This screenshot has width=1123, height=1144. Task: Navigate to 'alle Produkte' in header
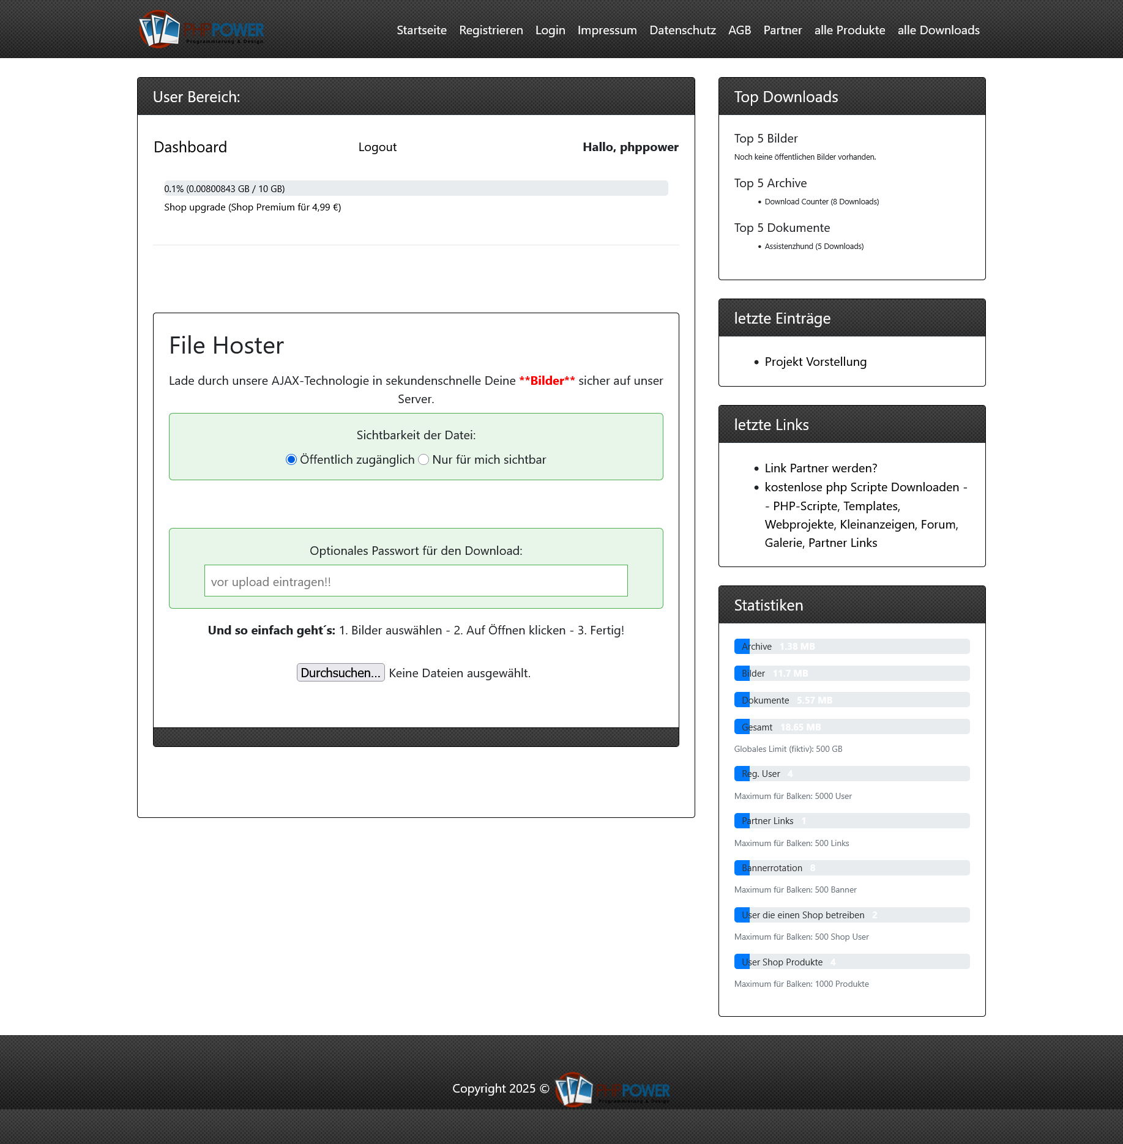849,30
